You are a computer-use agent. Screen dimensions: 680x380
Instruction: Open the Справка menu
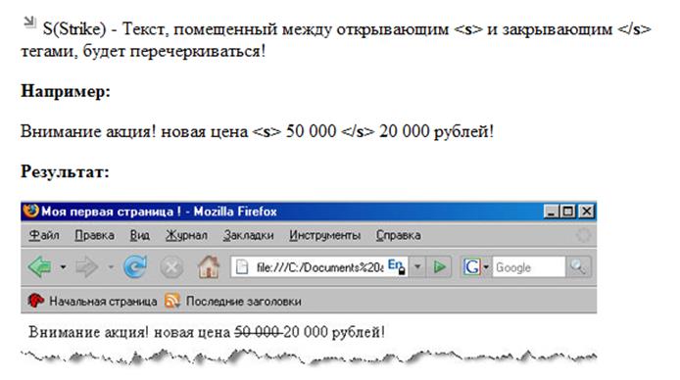click(x=398, y=235)
